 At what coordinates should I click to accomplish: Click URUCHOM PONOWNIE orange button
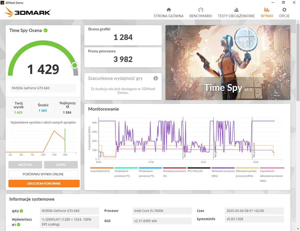(x=44, y=183)
